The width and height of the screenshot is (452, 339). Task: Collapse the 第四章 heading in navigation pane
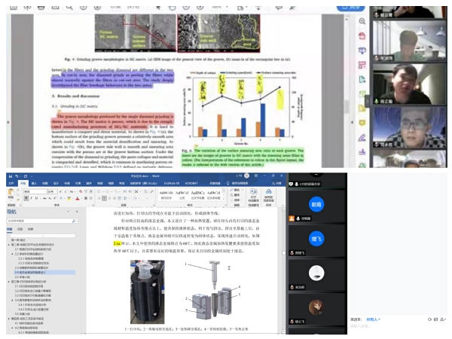8,319
